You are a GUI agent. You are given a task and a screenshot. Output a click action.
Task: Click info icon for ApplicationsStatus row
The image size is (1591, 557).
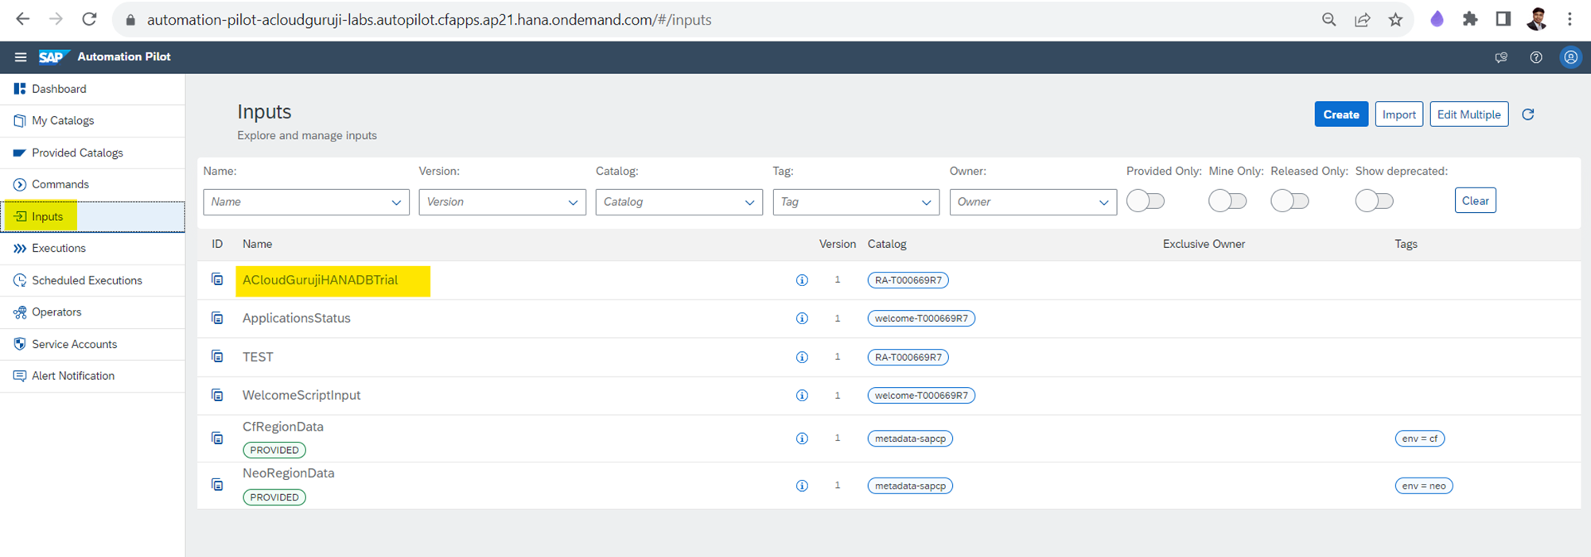[802, 319]
